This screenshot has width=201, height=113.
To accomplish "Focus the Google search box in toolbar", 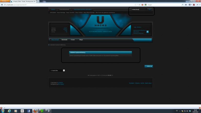I will 164,5.
